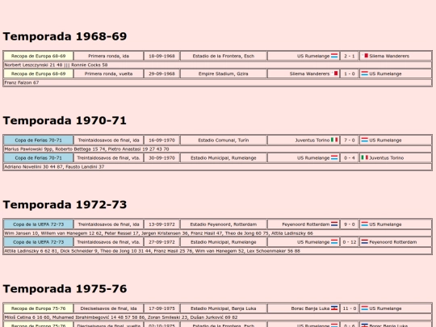Screen dimensions: 436x327
Task: Click the 0 - 4 score cell
Action: pyautogui.click(x=350, y=158)
